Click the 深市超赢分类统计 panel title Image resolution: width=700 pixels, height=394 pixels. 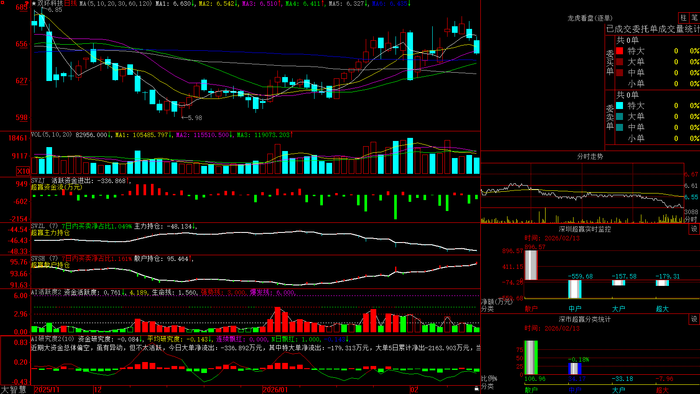tap(584, 319)
